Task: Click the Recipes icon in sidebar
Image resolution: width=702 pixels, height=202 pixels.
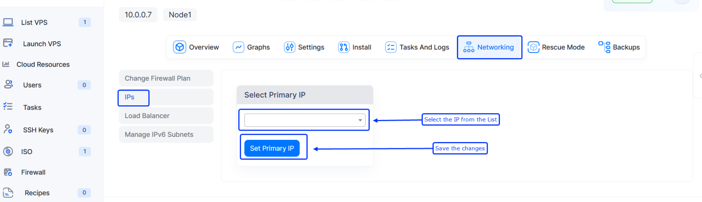Action: (x=8, y=193)
